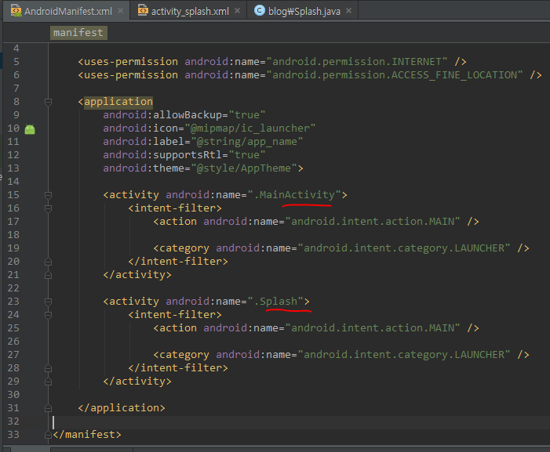Open the activity_splash.xml tab

click(188, 11)
